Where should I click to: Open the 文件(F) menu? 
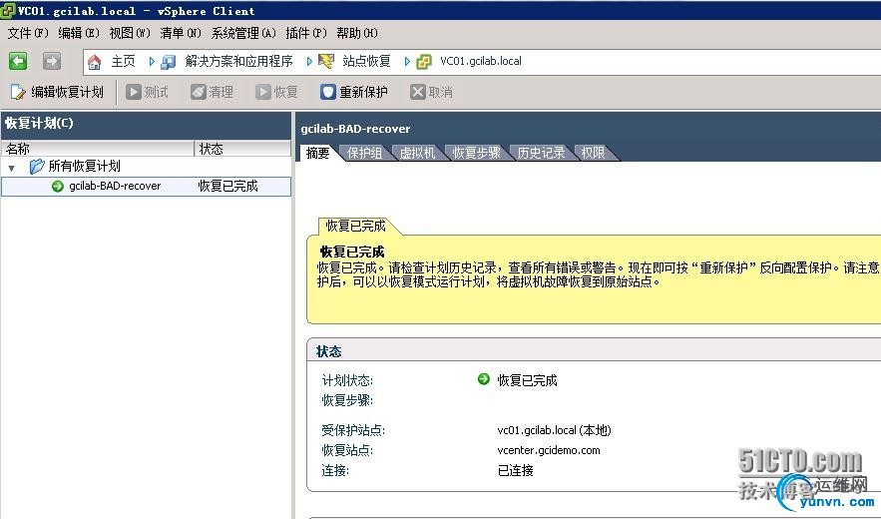pos(28,33)
